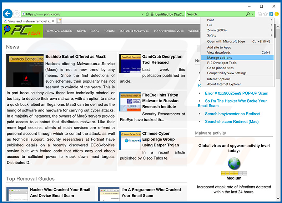Open NEWS nav link

point(81,31)
